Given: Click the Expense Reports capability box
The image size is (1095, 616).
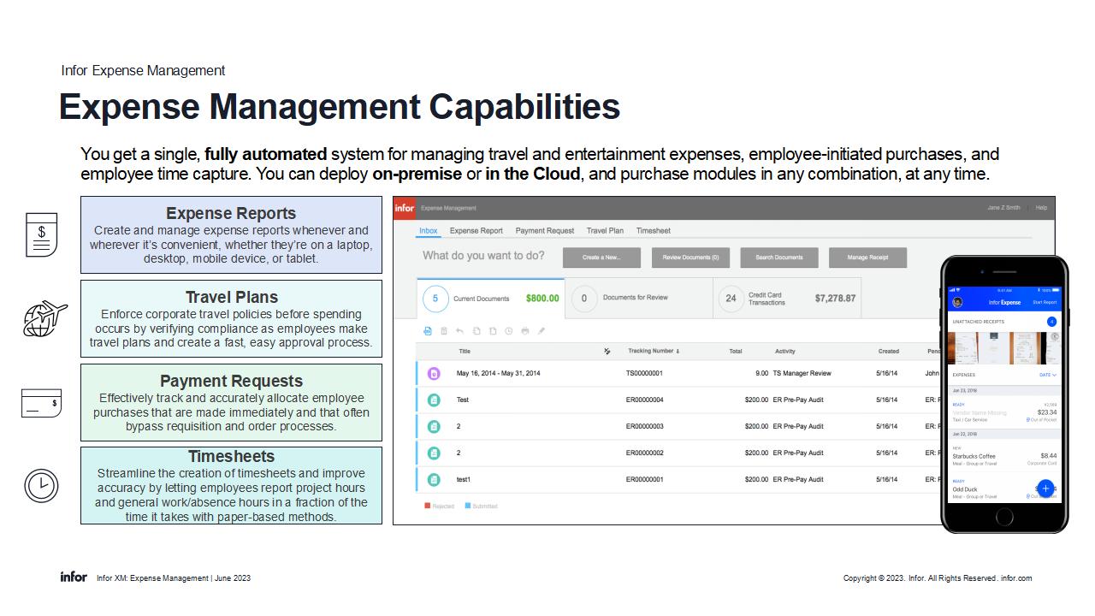Looking at the screenshot, I should tap(231, 235).
